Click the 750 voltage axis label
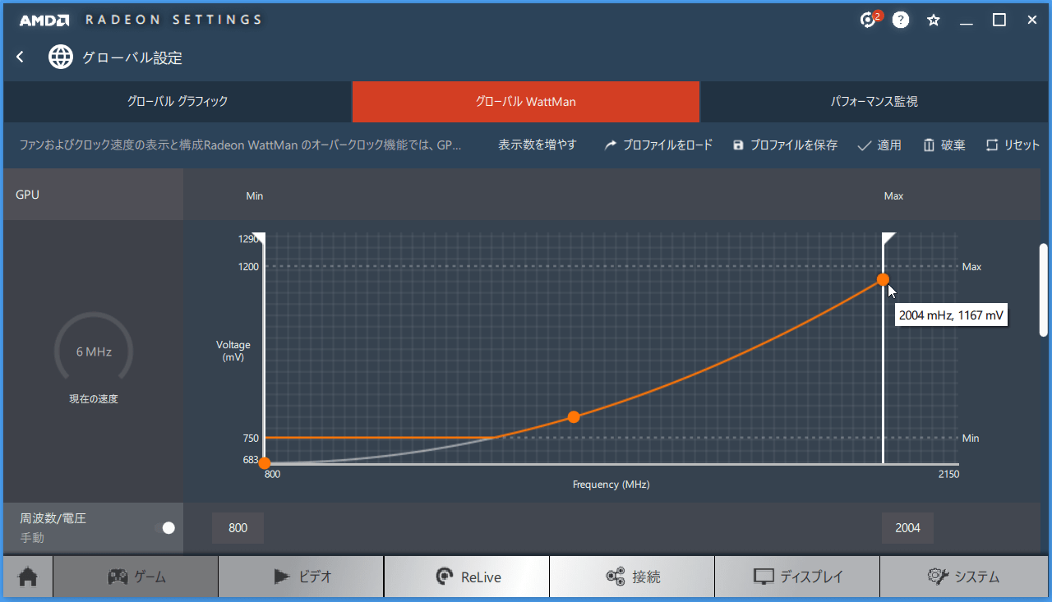The width and height of the screenshot is (1052, 602). click(251, 439)
